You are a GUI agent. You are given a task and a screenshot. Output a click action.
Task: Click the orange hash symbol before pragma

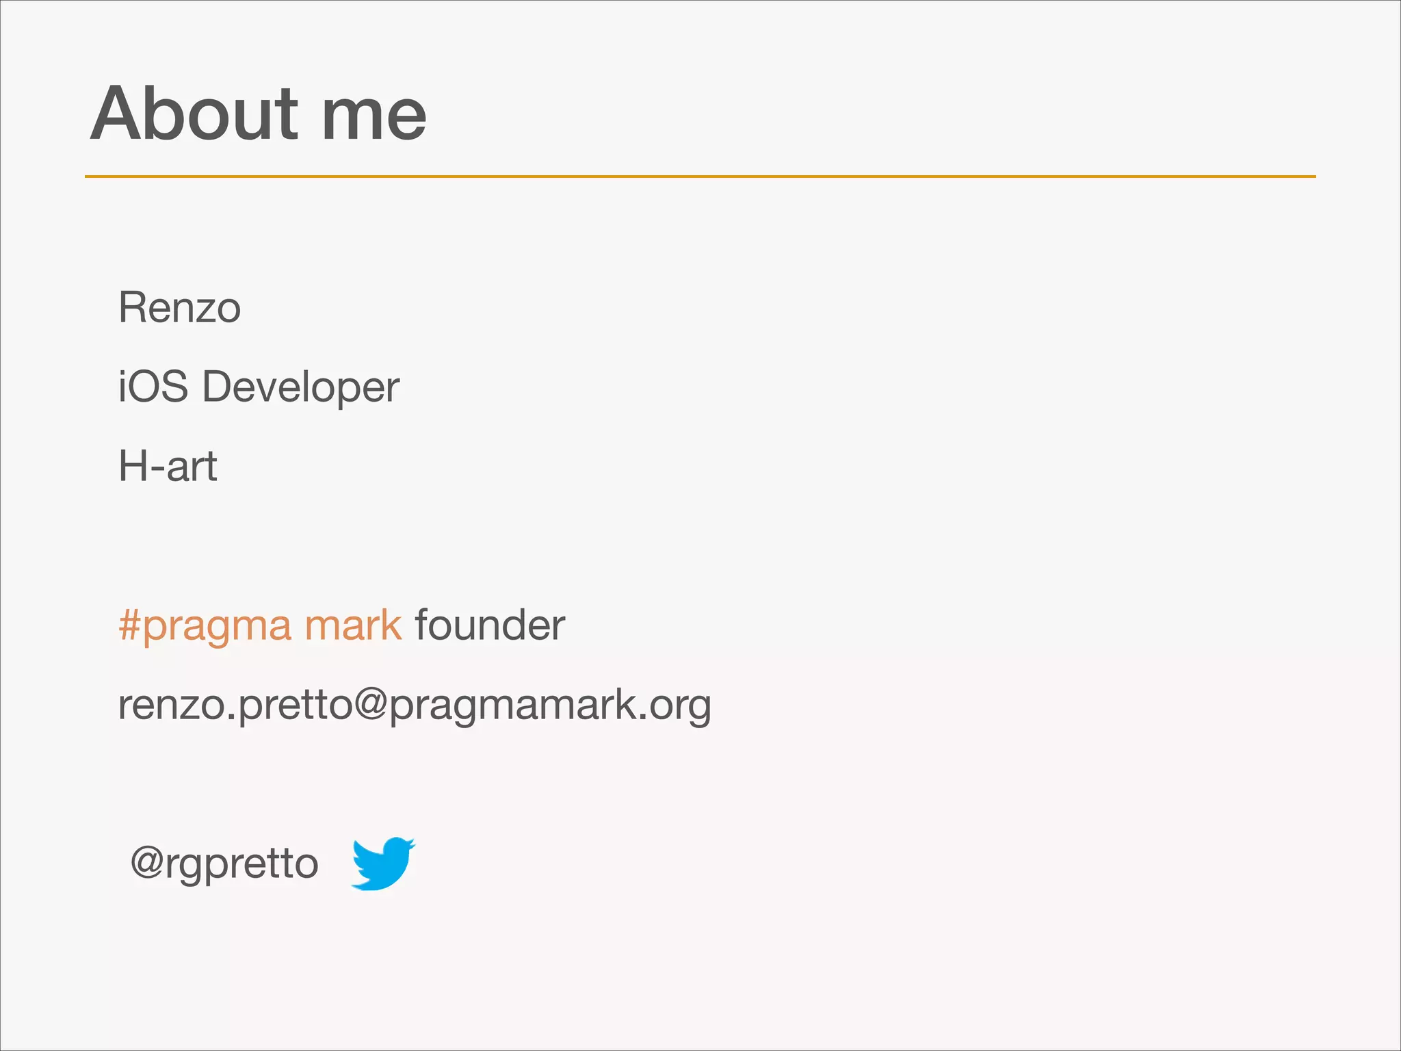[x=129, y=625]
